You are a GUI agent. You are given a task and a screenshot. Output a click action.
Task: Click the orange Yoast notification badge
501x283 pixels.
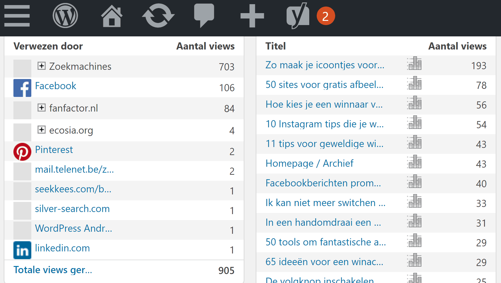point(326,16)
